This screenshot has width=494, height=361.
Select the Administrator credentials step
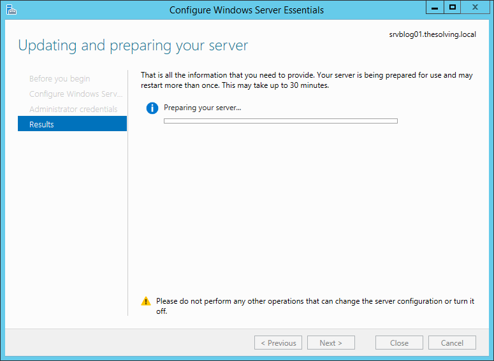(x=73, y=110)
